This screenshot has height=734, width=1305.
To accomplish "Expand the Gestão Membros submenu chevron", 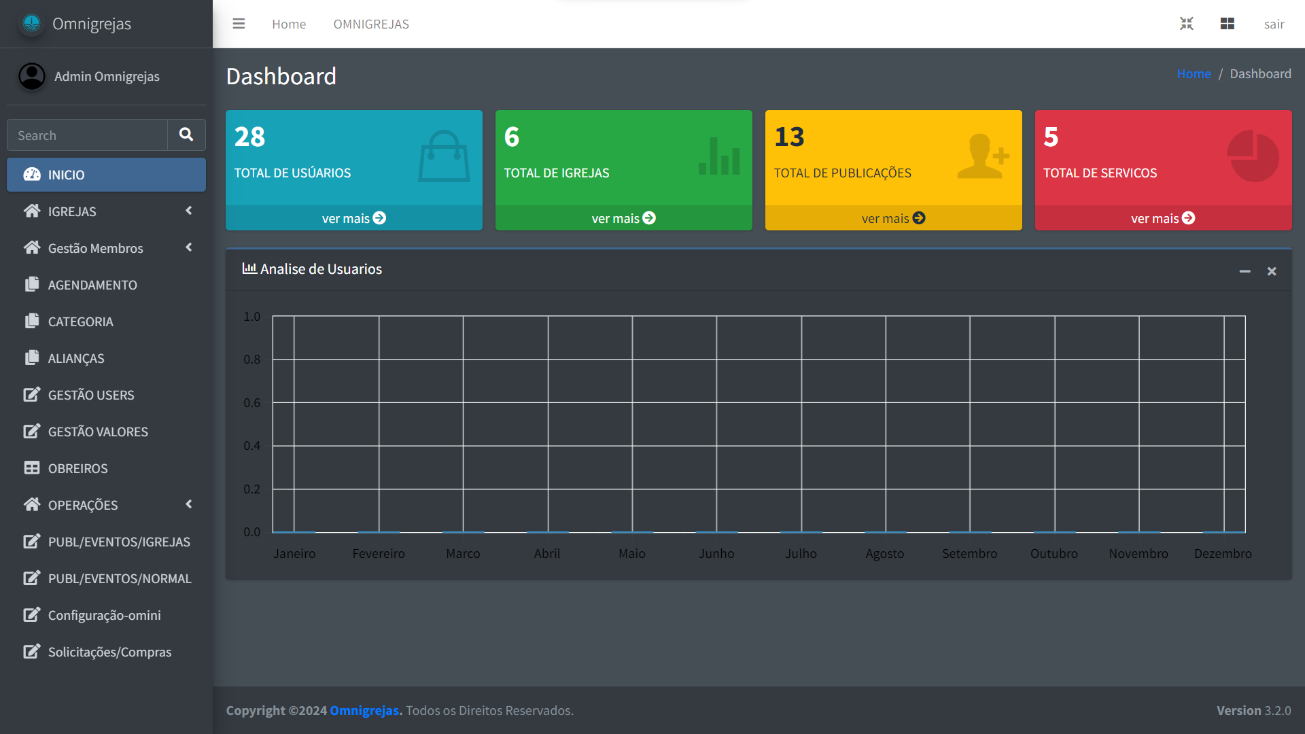I will [189, 247].
